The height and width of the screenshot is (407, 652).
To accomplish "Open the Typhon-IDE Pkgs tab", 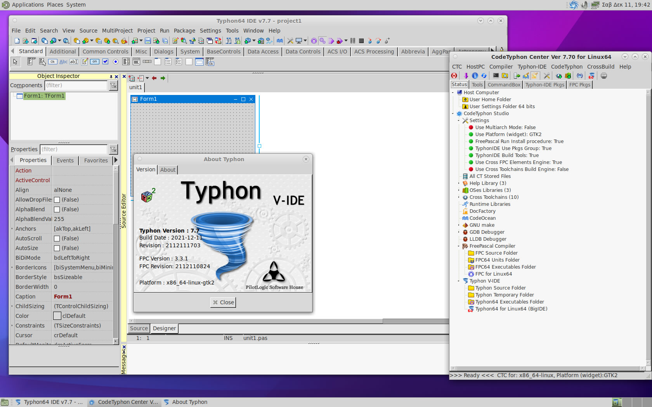I will click(x=544, y=85).
